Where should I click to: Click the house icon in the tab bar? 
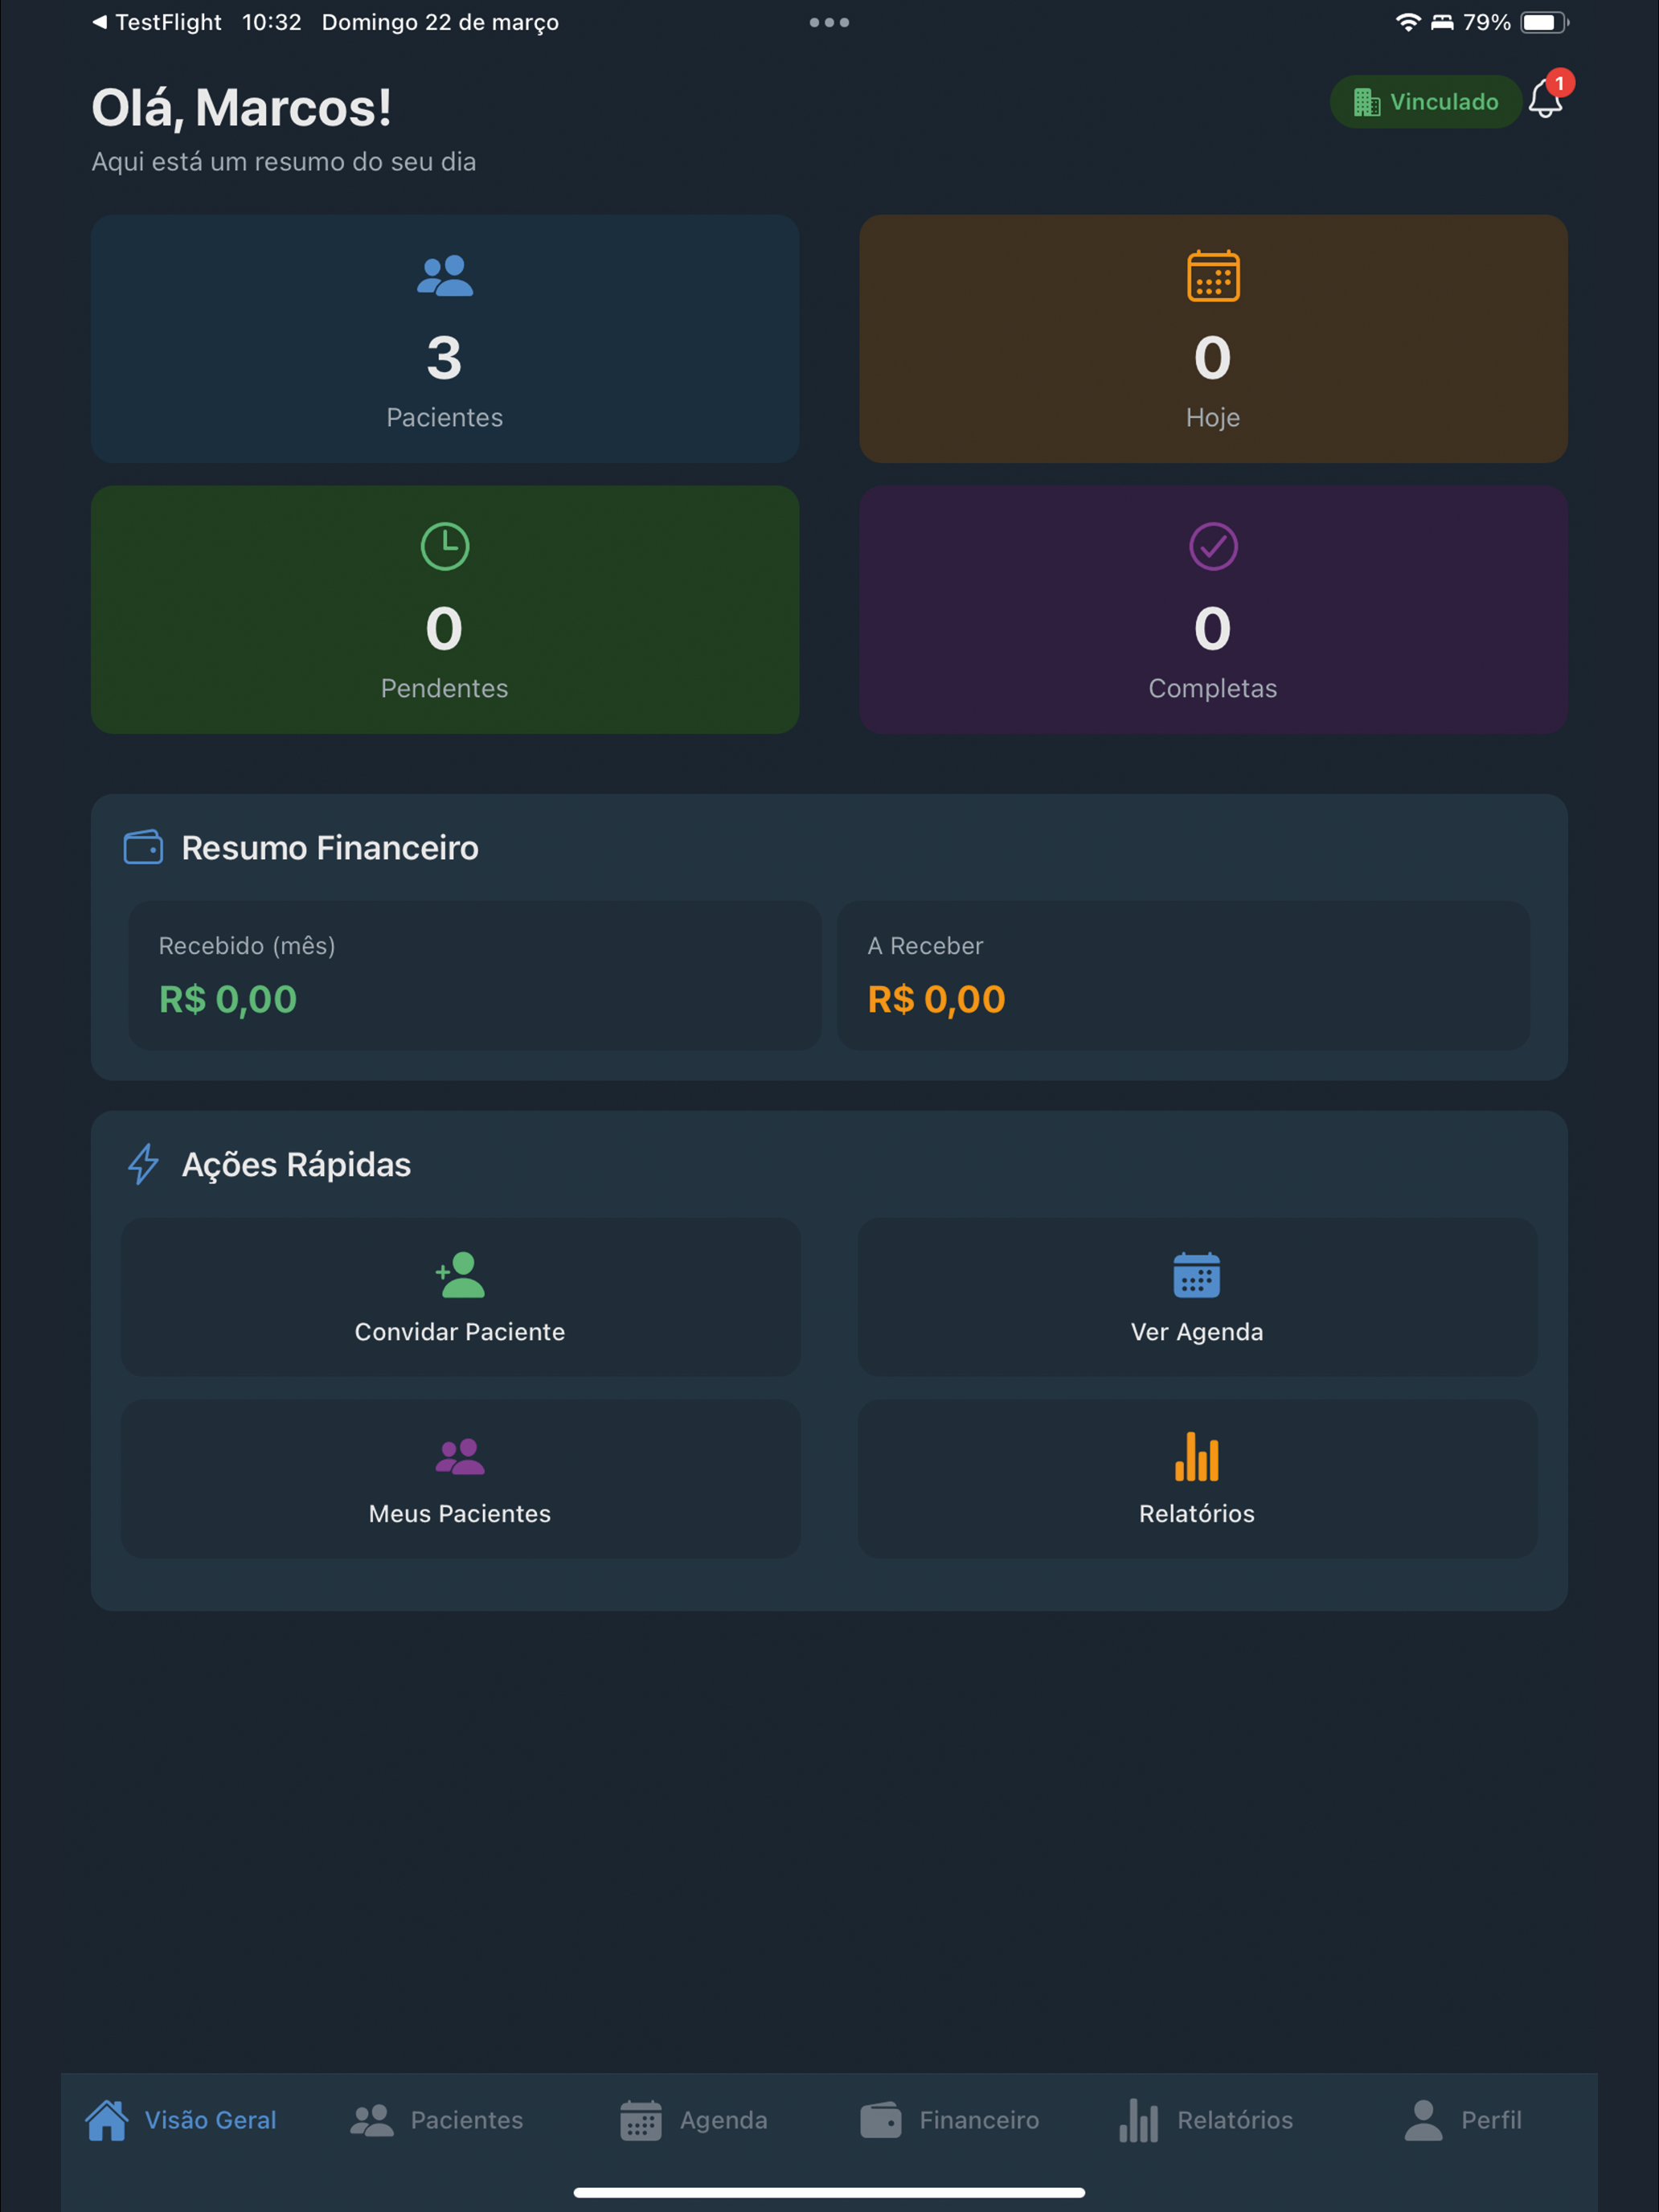point(106,2120)
